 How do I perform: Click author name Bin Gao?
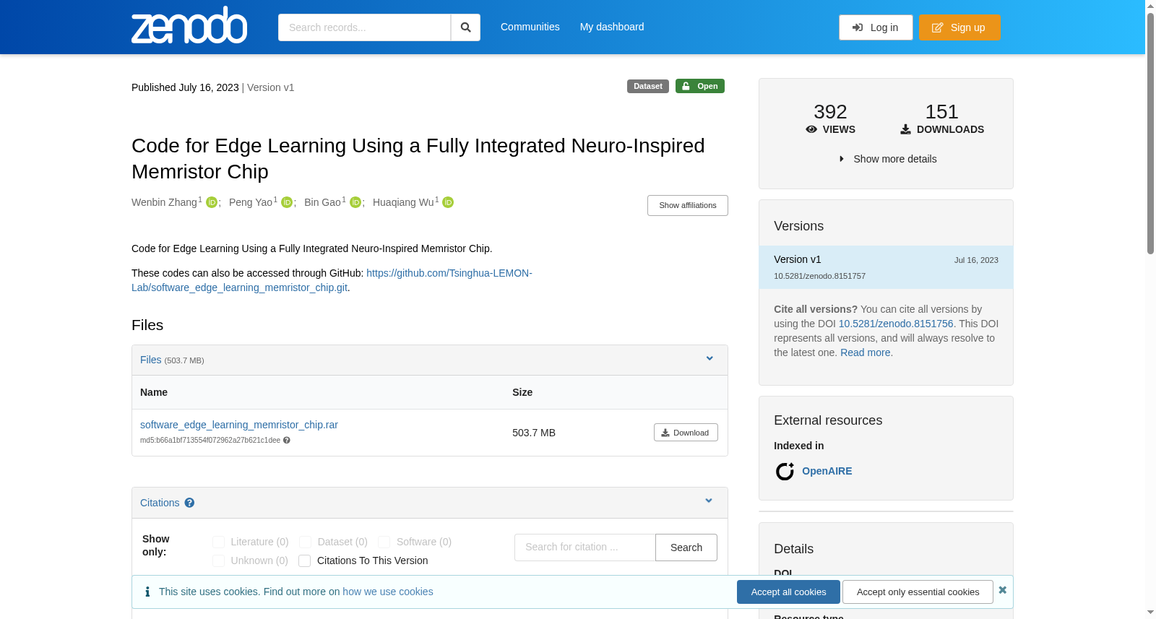click(x=322, y=202)
